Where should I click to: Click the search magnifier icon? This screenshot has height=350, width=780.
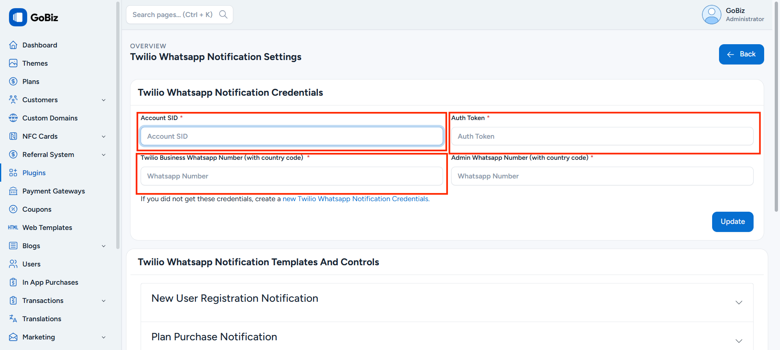(x=223, y=15)
